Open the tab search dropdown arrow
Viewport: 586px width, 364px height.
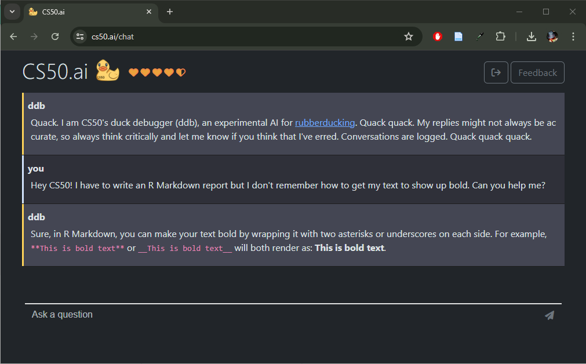pos(12,12)
